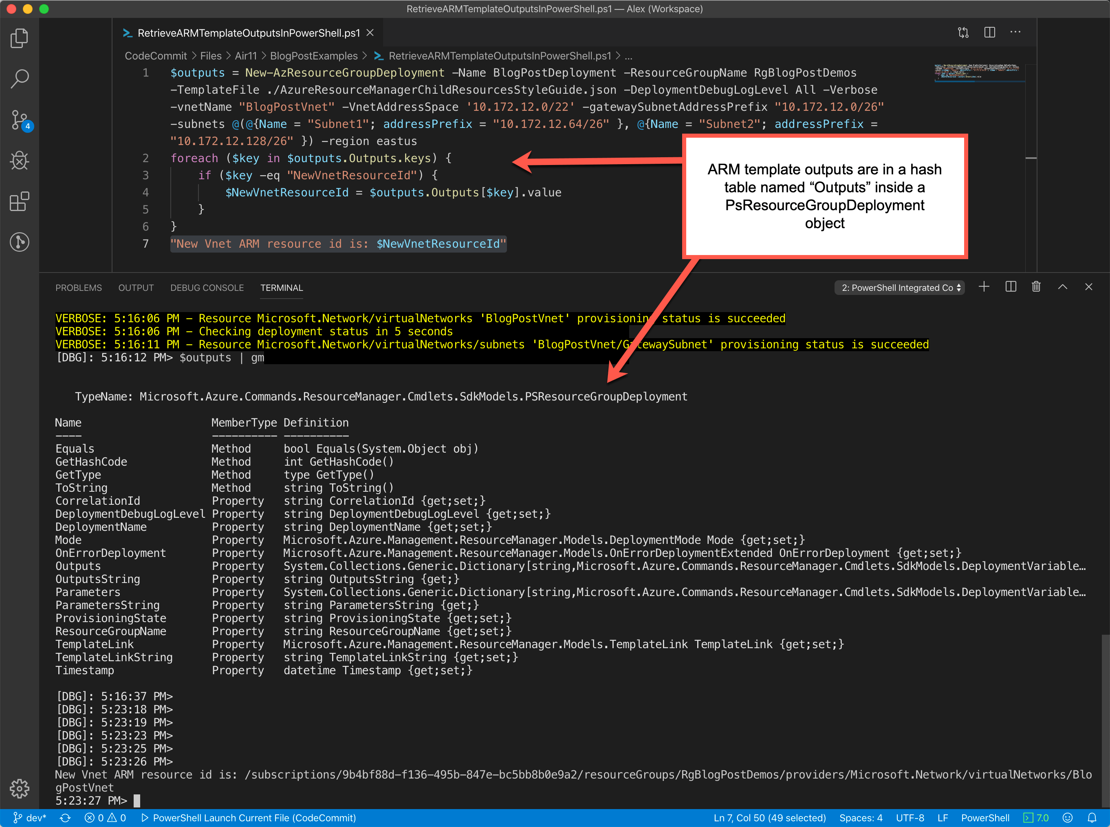Kill the terminal using the trash icon
This screenshot has width=1110, height=827.
pyautogui.click(x=1036, y=287)
